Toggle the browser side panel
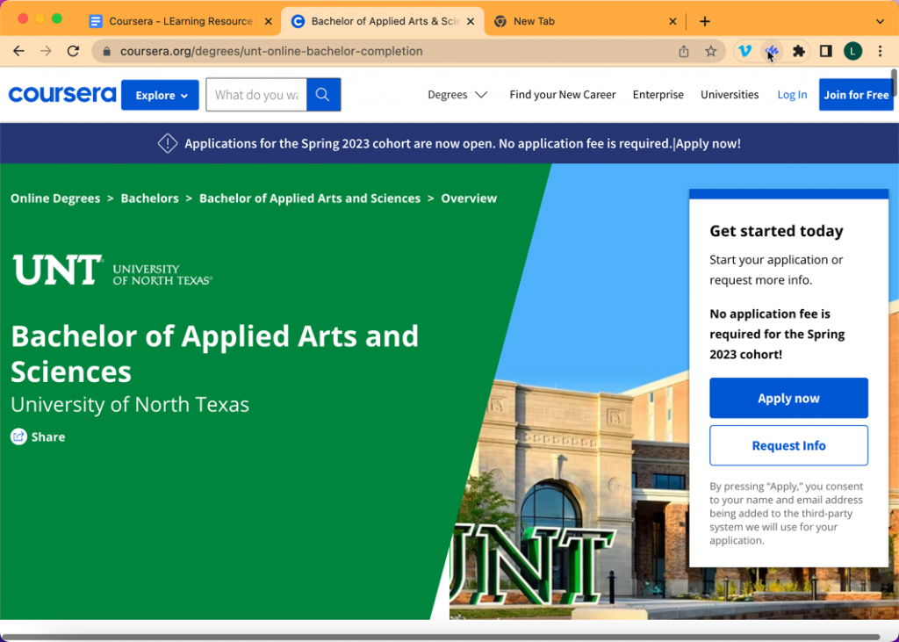Screen dimensions: 899x642 tap(825, 51)
